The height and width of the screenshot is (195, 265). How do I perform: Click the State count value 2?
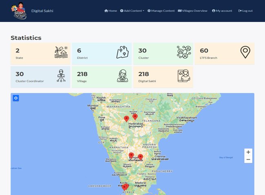[x=18, y=50]
